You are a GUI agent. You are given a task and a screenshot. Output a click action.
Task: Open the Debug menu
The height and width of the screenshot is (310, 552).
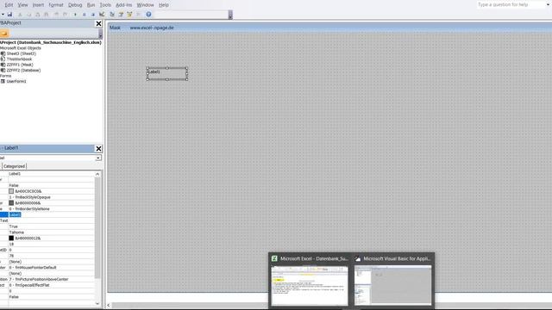point(75,5)
